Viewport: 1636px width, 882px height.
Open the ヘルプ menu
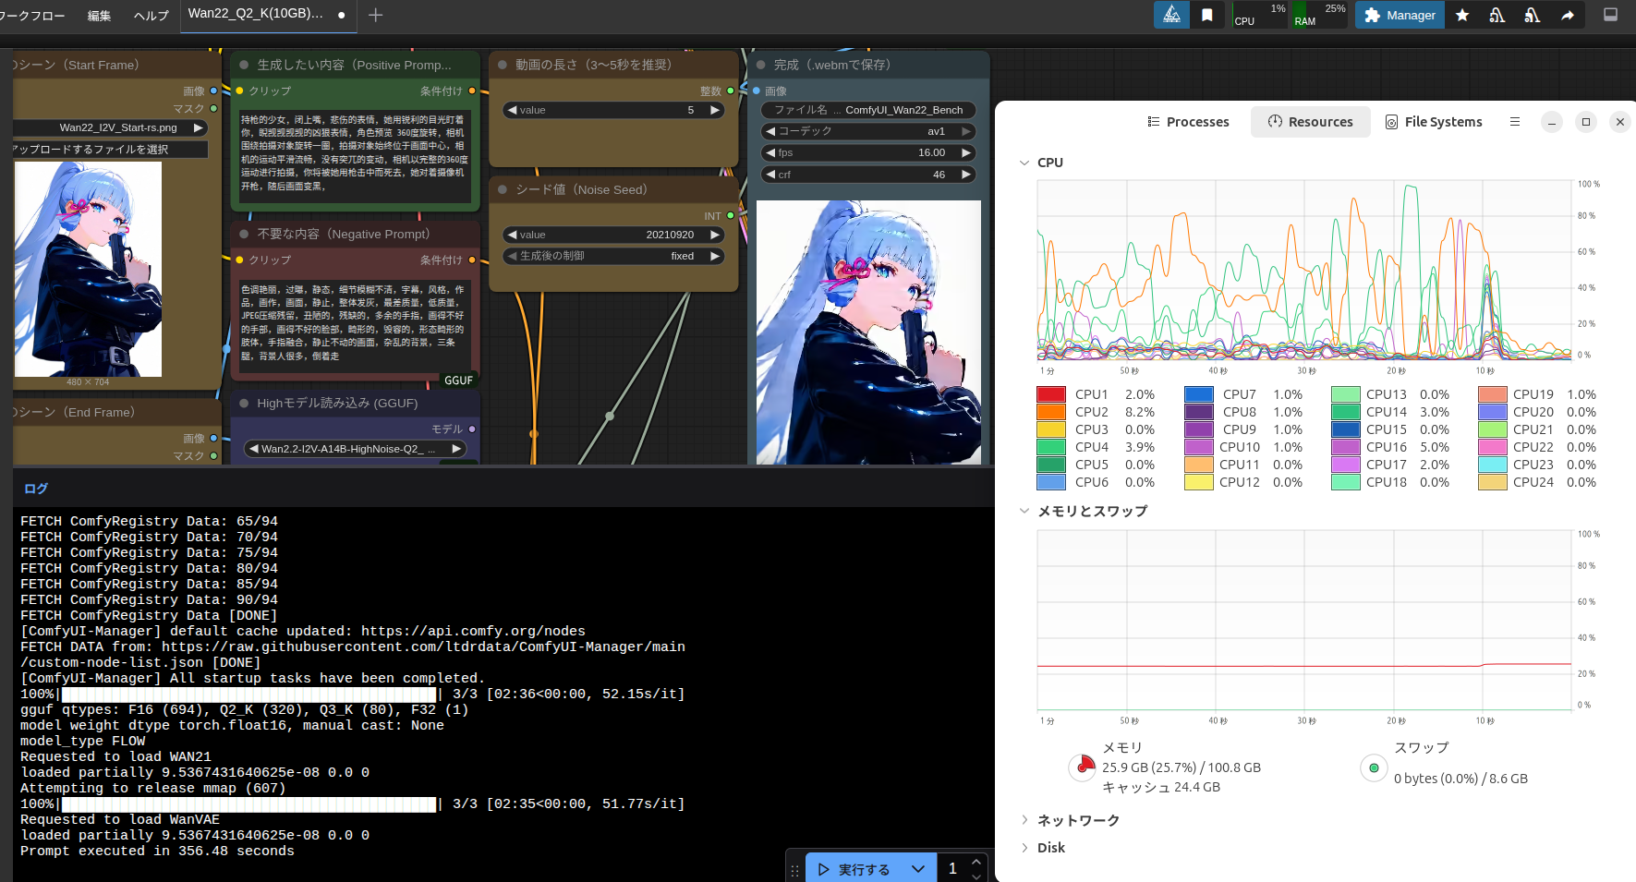click(x=151, y=15)
